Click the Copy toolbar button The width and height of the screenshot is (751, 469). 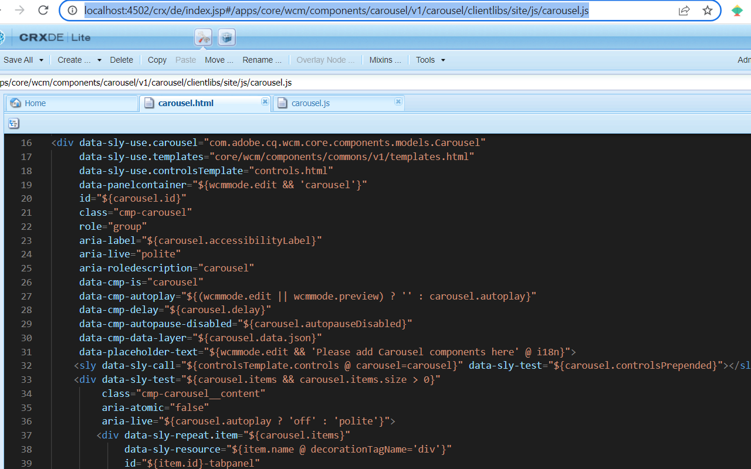157,60
